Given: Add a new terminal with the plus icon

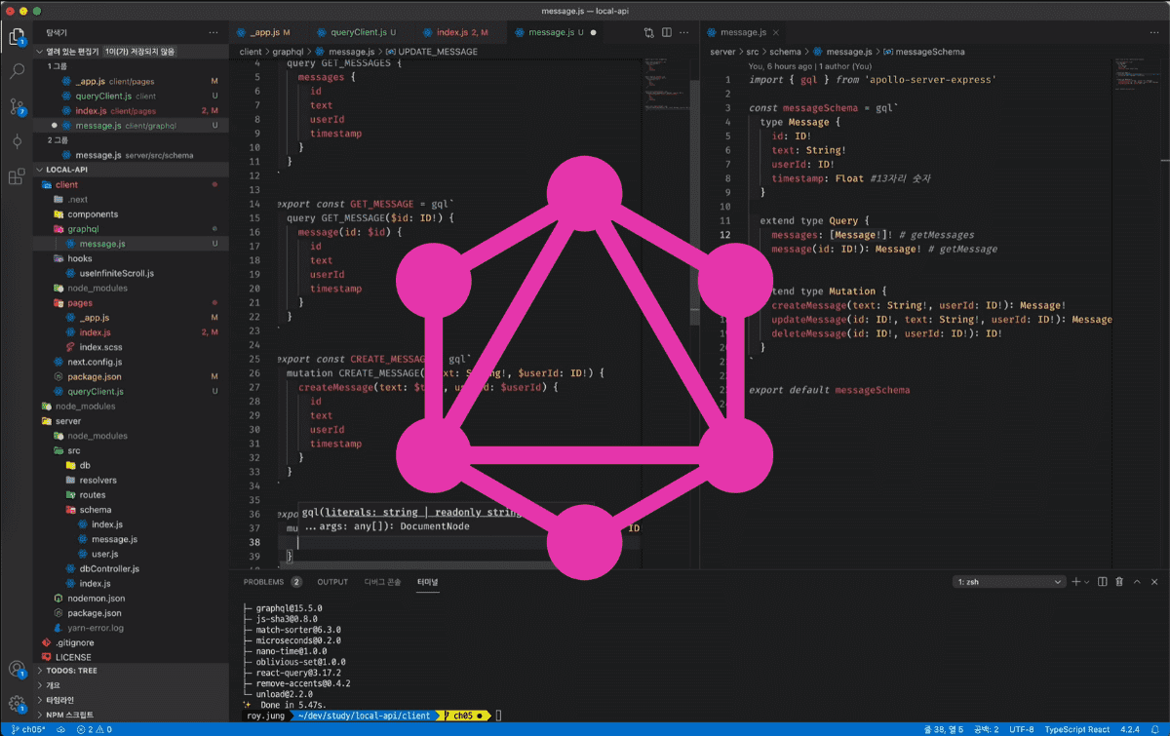Looking at the screenshot, I should coord(1076,582).
